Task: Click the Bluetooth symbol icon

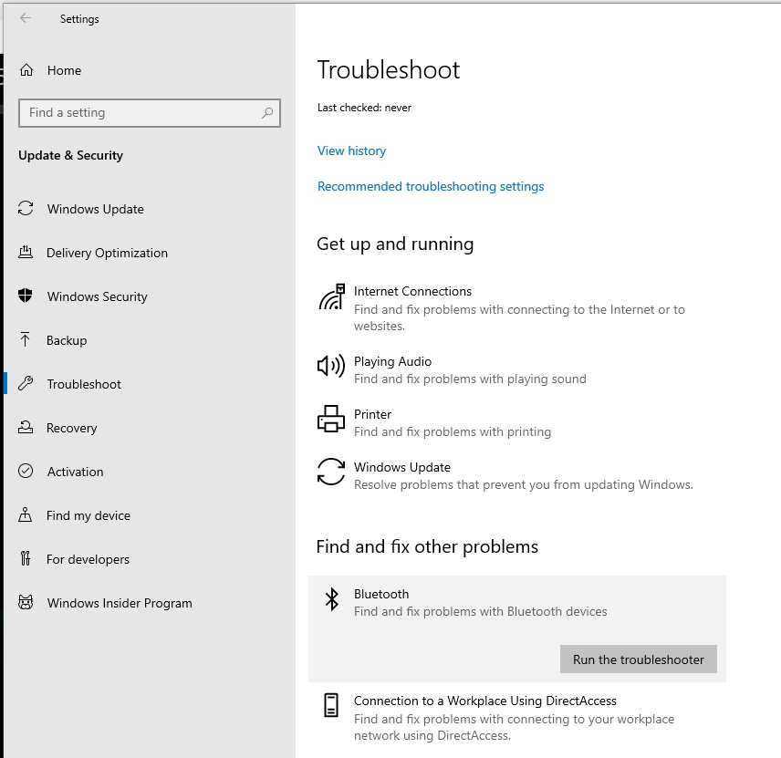Action: coord(331,599)
